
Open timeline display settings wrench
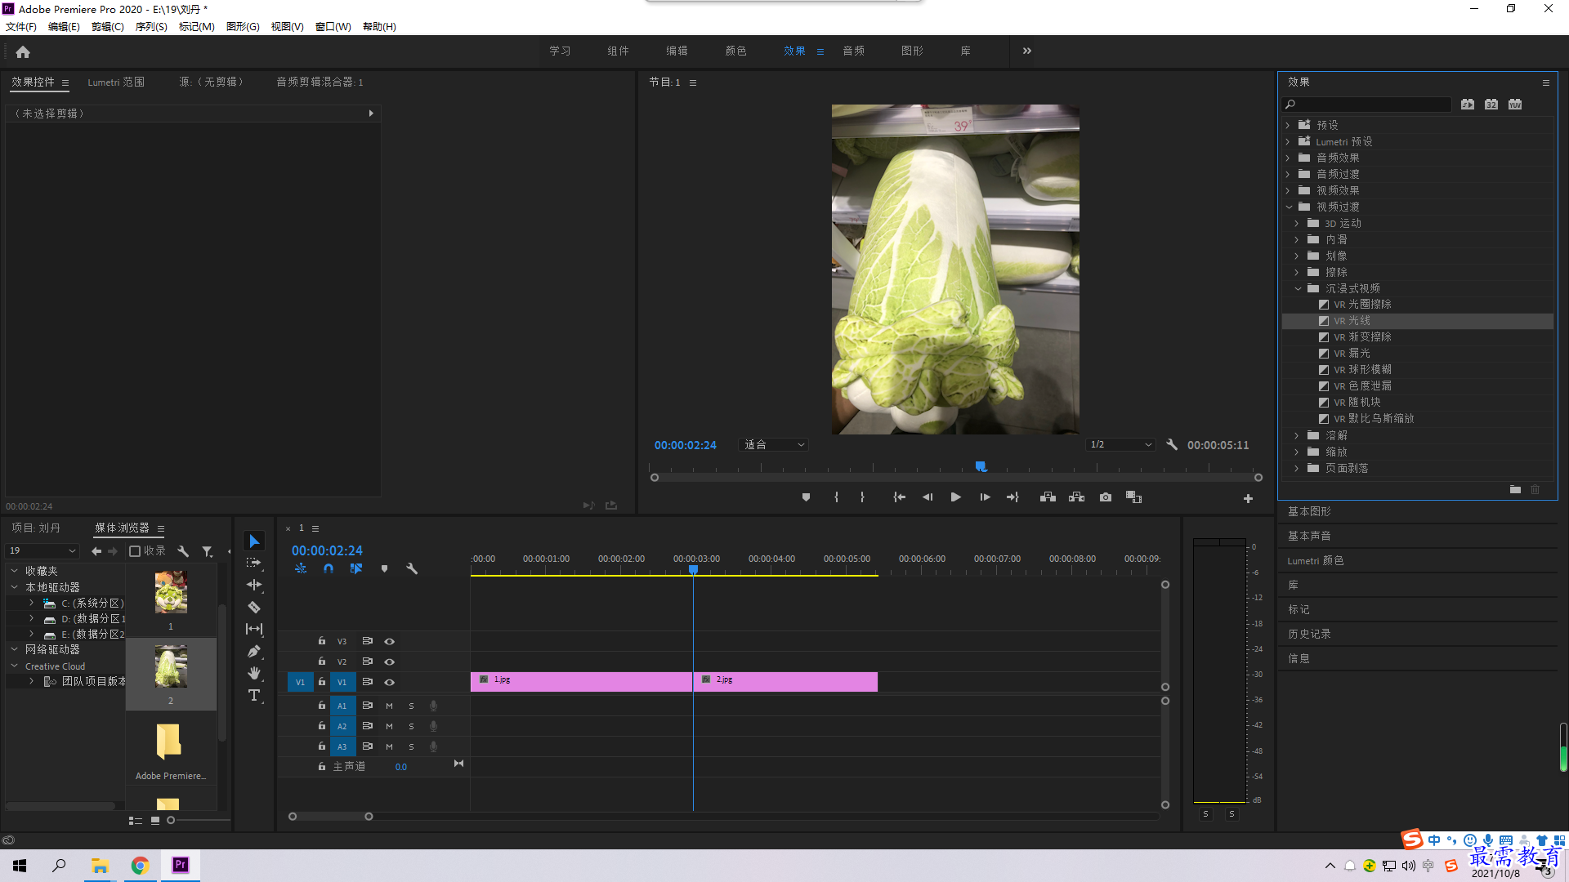pyautogui.click(x=412, y=568)
